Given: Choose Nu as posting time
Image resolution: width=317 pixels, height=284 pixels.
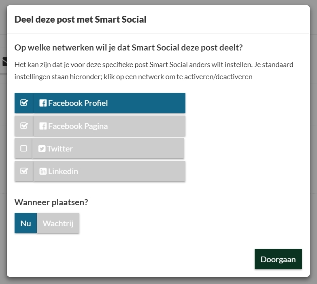Looking at the screenshot, I should pos(26,223).
